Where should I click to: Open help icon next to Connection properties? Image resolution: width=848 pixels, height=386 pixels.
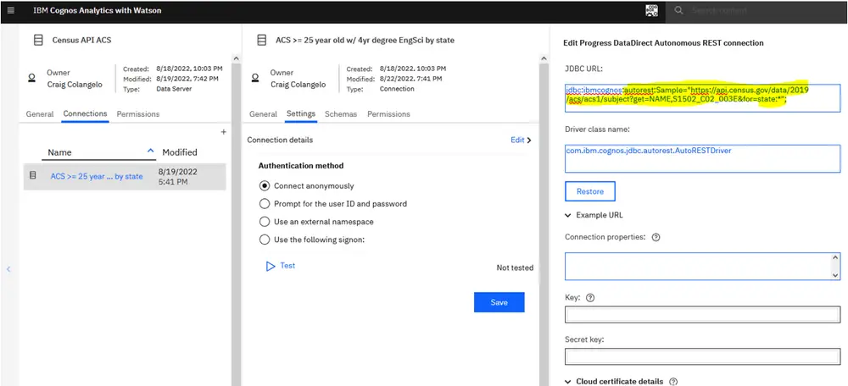656,237
